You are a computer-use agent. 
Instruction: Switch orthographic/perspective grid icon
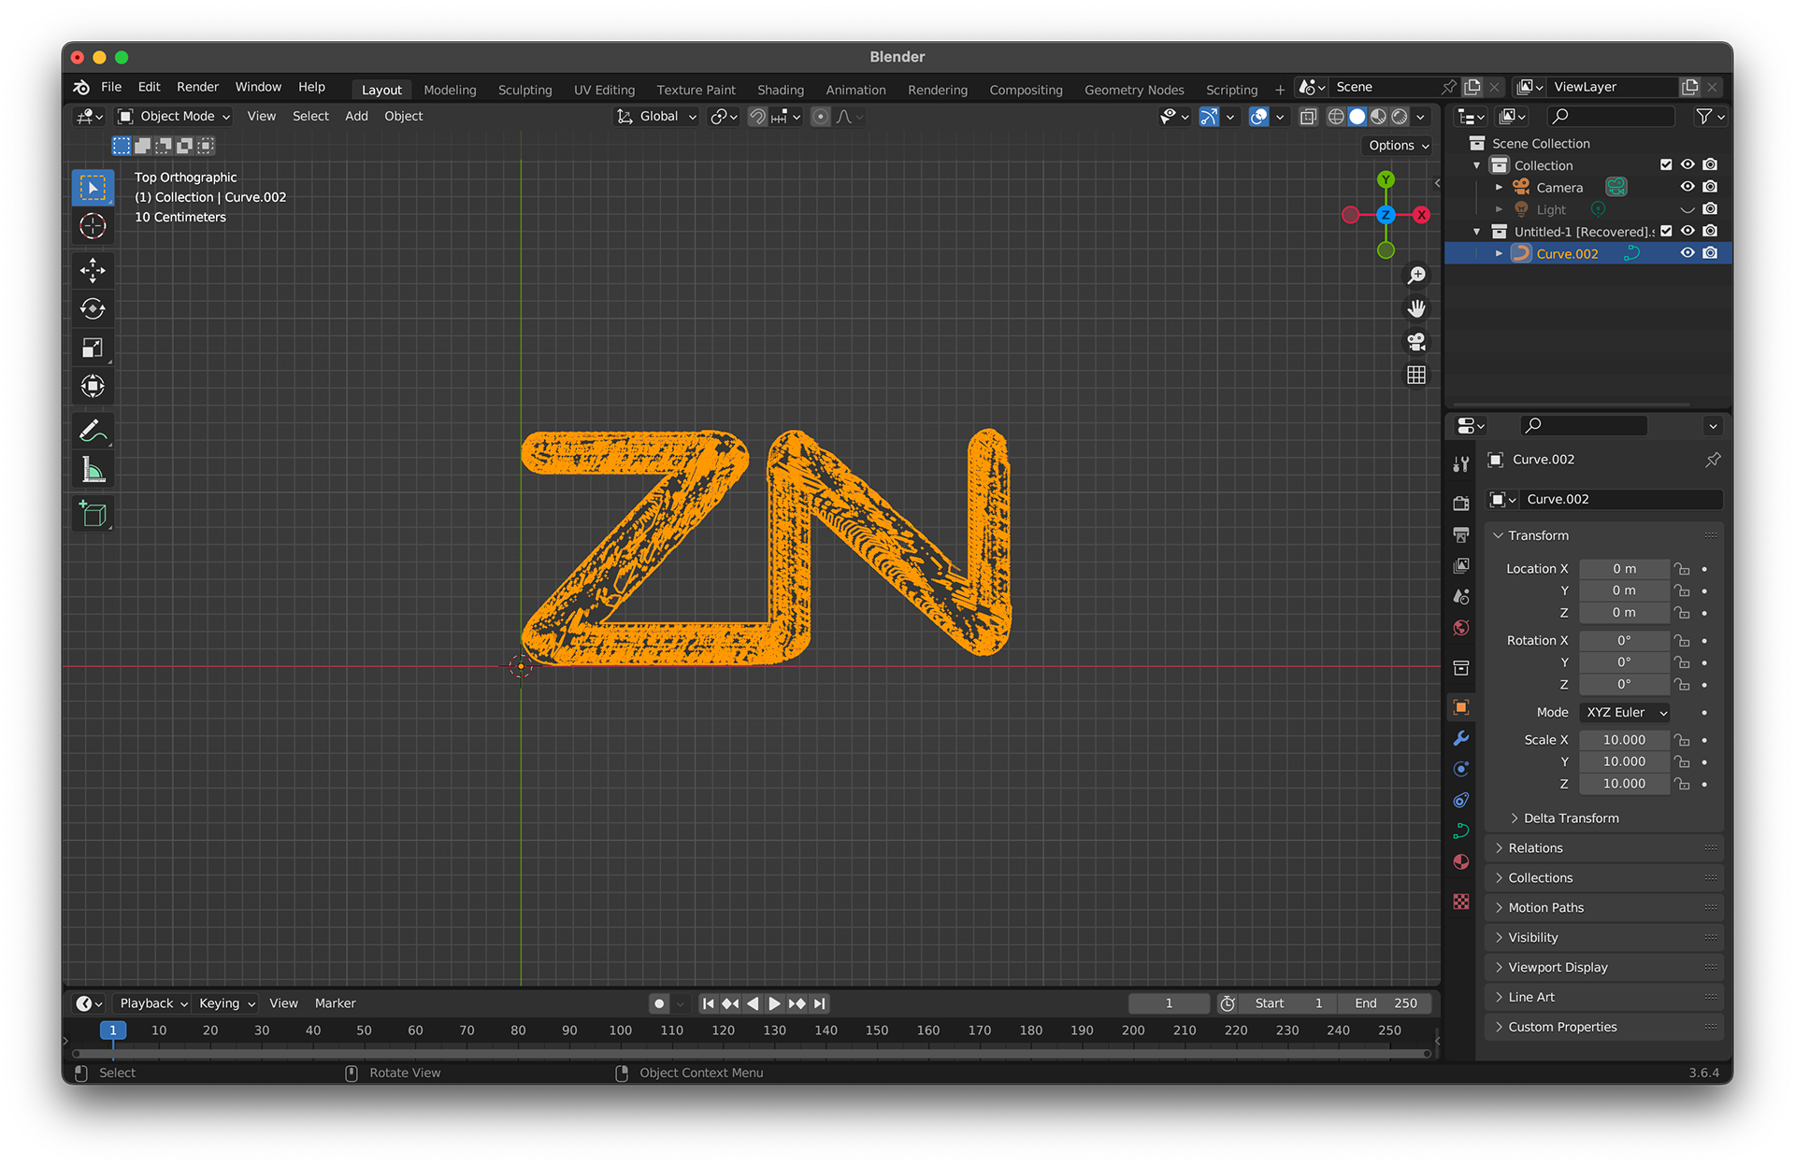click(1416, 375)
